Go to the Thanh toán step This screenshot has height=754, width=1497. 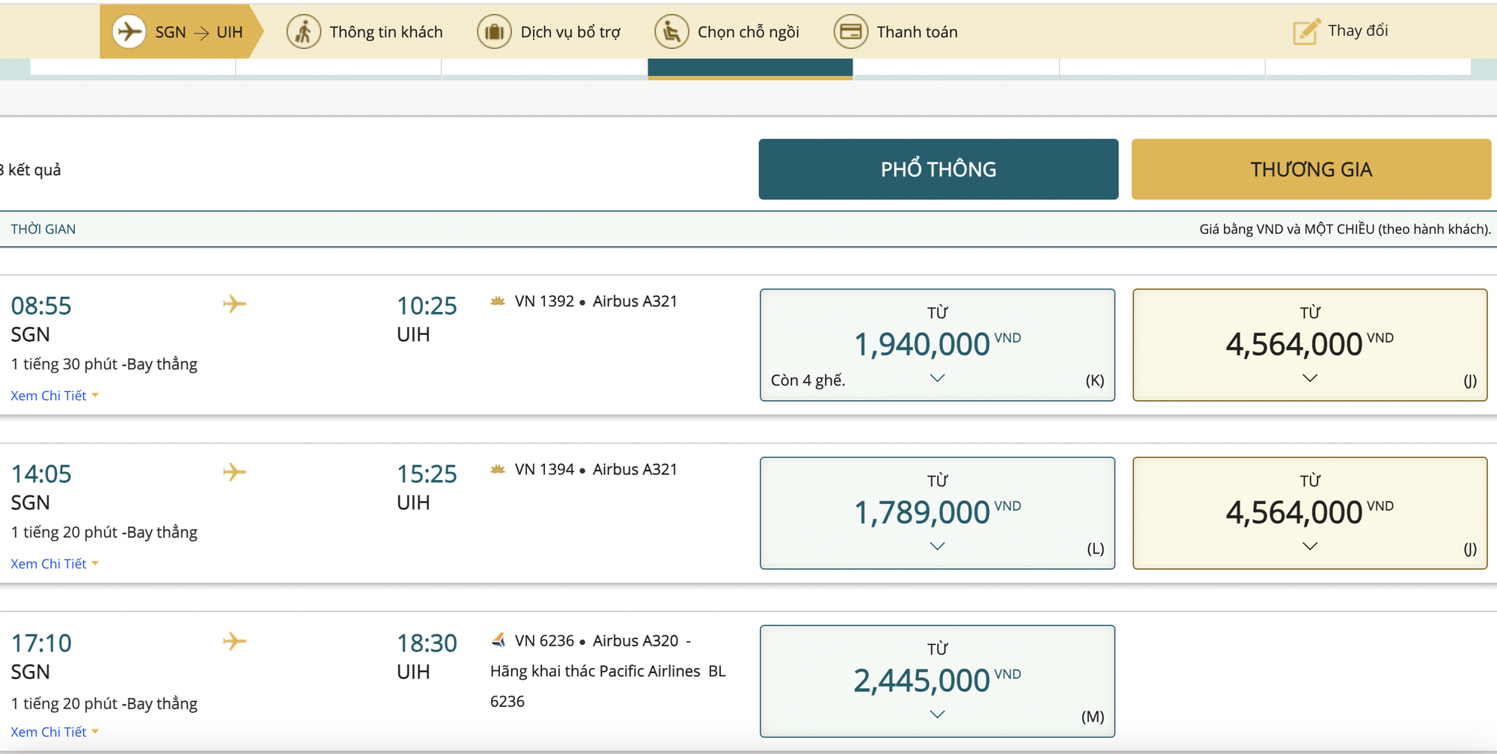[896, 32]
